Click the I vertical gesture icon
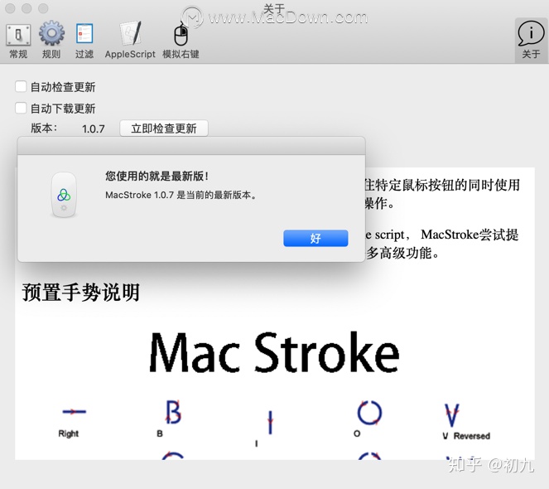549x489 pixels. [x=270, y=423]
